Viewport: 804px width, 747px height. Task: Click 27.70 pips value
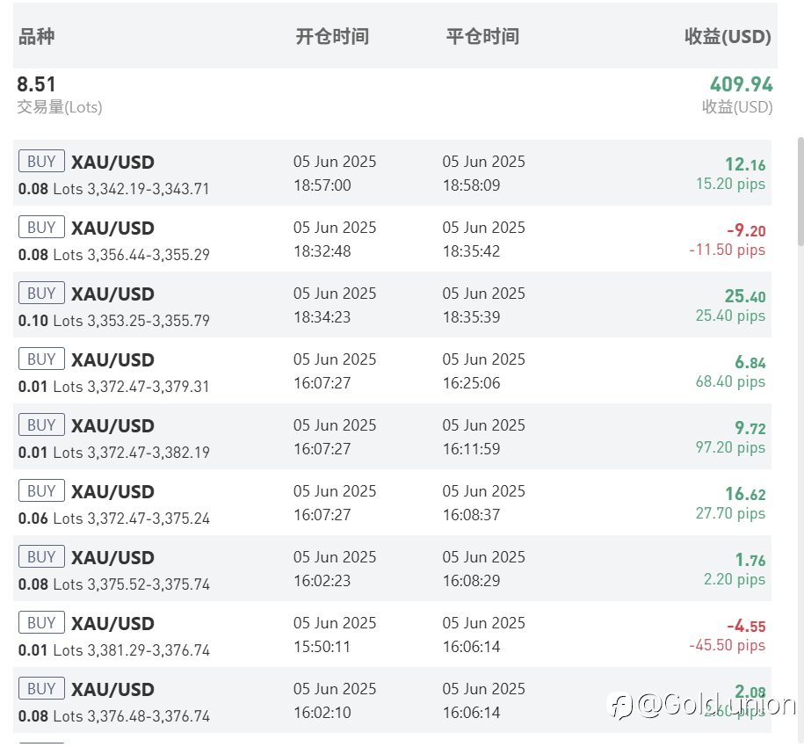(x=730, y=514)
